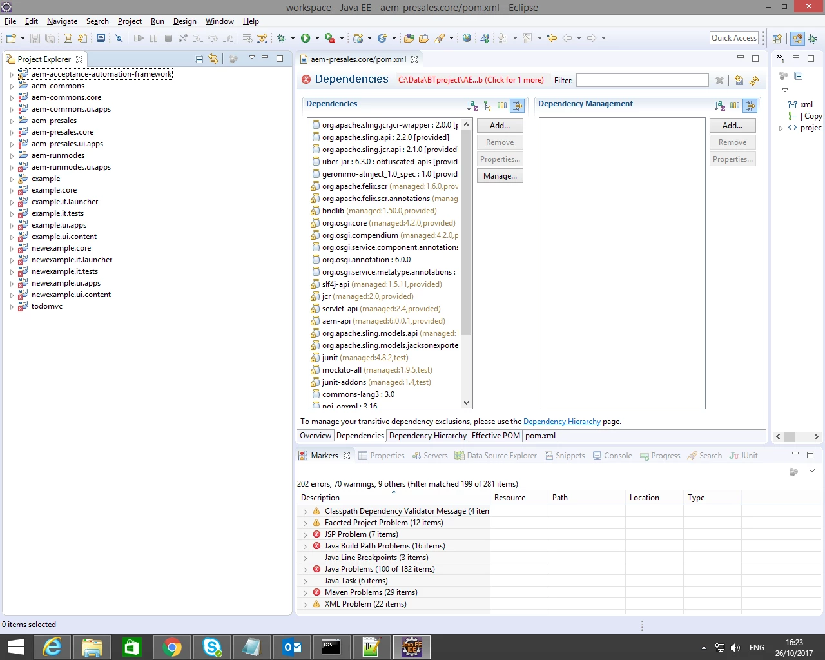Viewport: 825px width, 660px height.
Task: Click the Resume debug icon
Action: tap(139, 38)
